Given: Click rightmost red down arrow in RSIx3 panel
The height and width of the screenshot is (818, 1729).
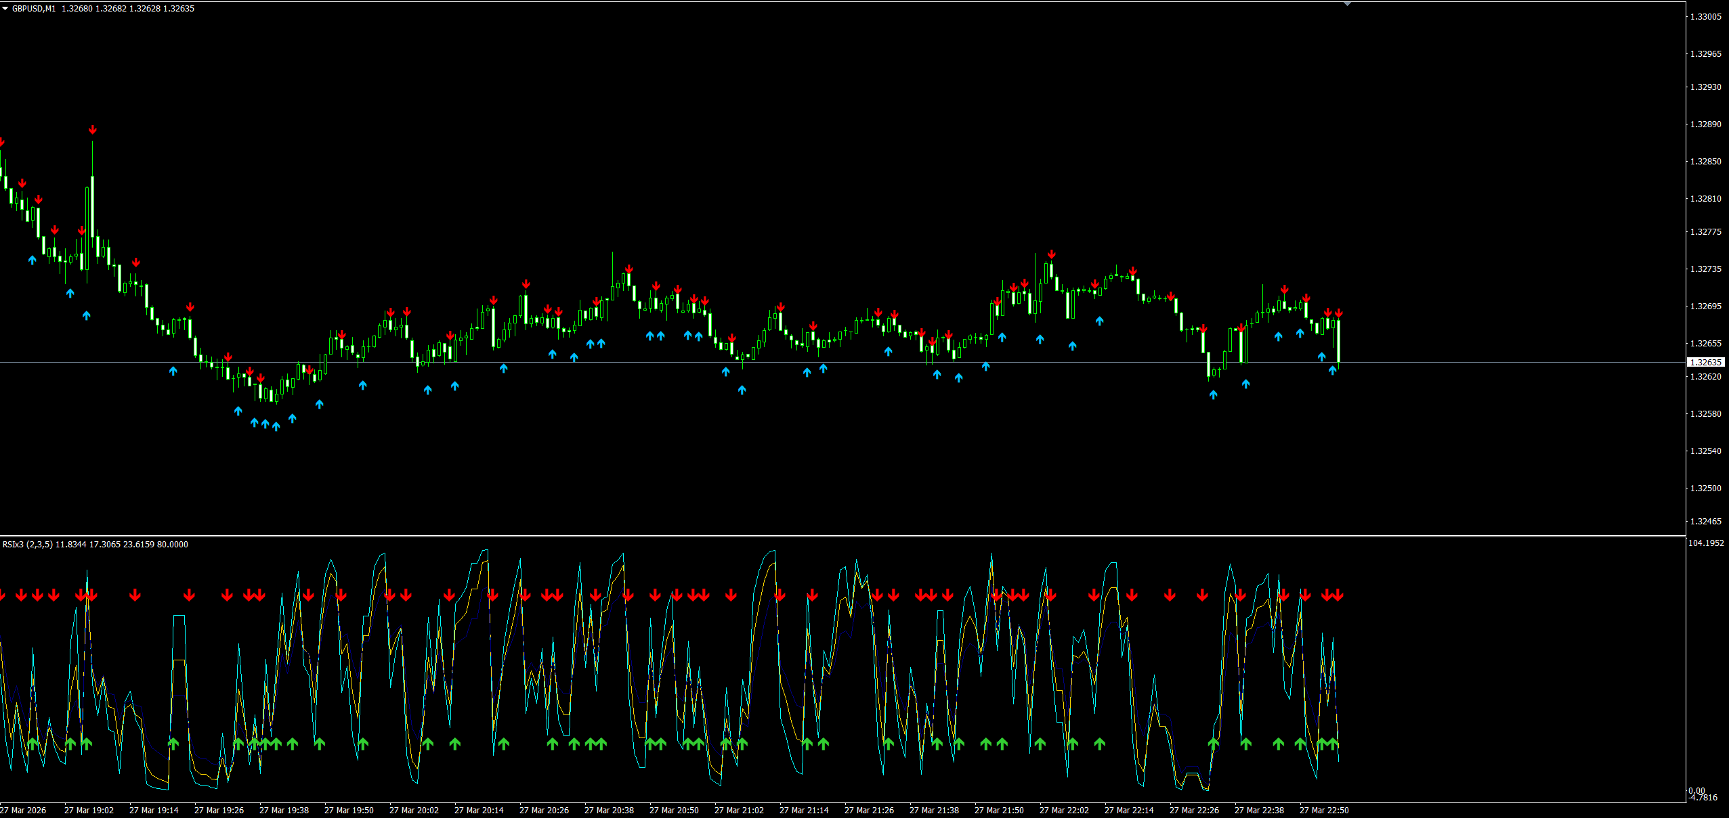Looking at the screenshot, I should coord(1338,595).
